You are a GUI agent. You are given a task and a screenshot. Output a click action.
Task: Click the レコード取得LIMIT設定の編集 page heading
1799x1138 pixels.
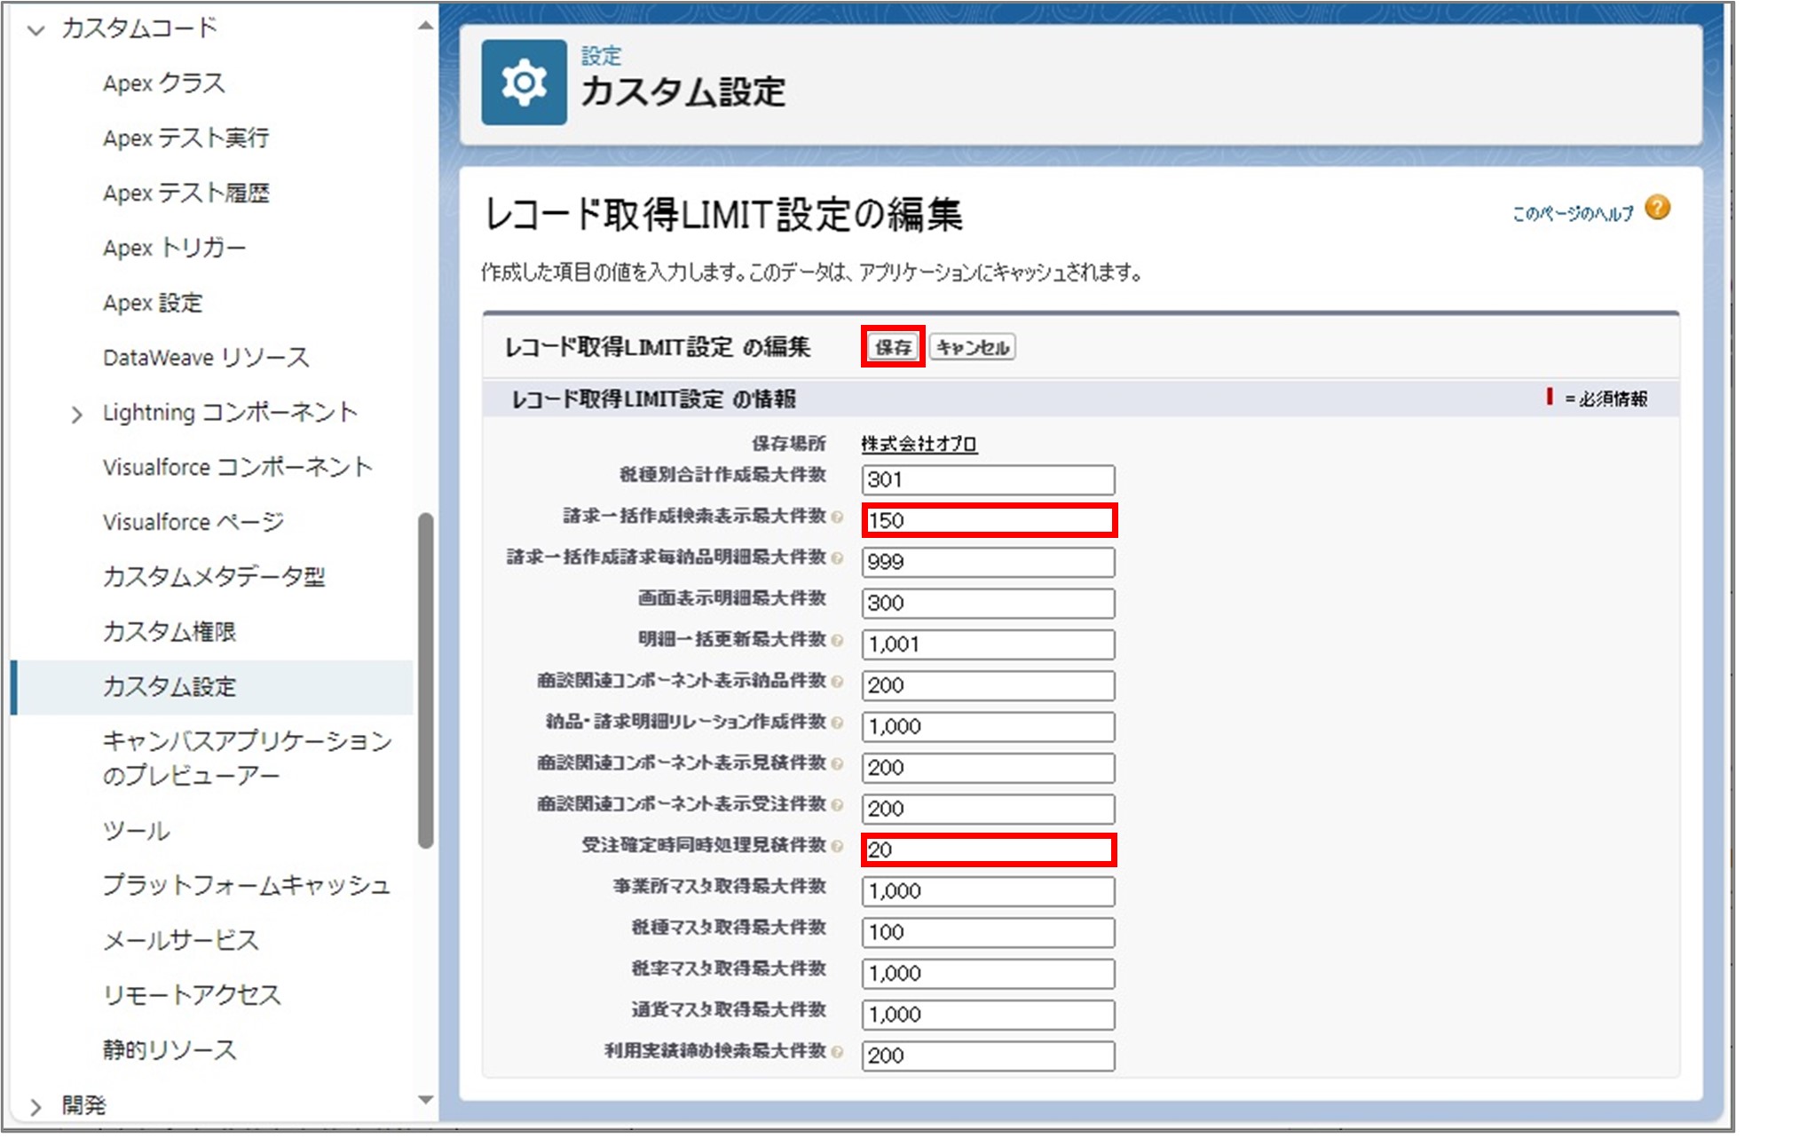pyautogui.click(x=723, y=215)
